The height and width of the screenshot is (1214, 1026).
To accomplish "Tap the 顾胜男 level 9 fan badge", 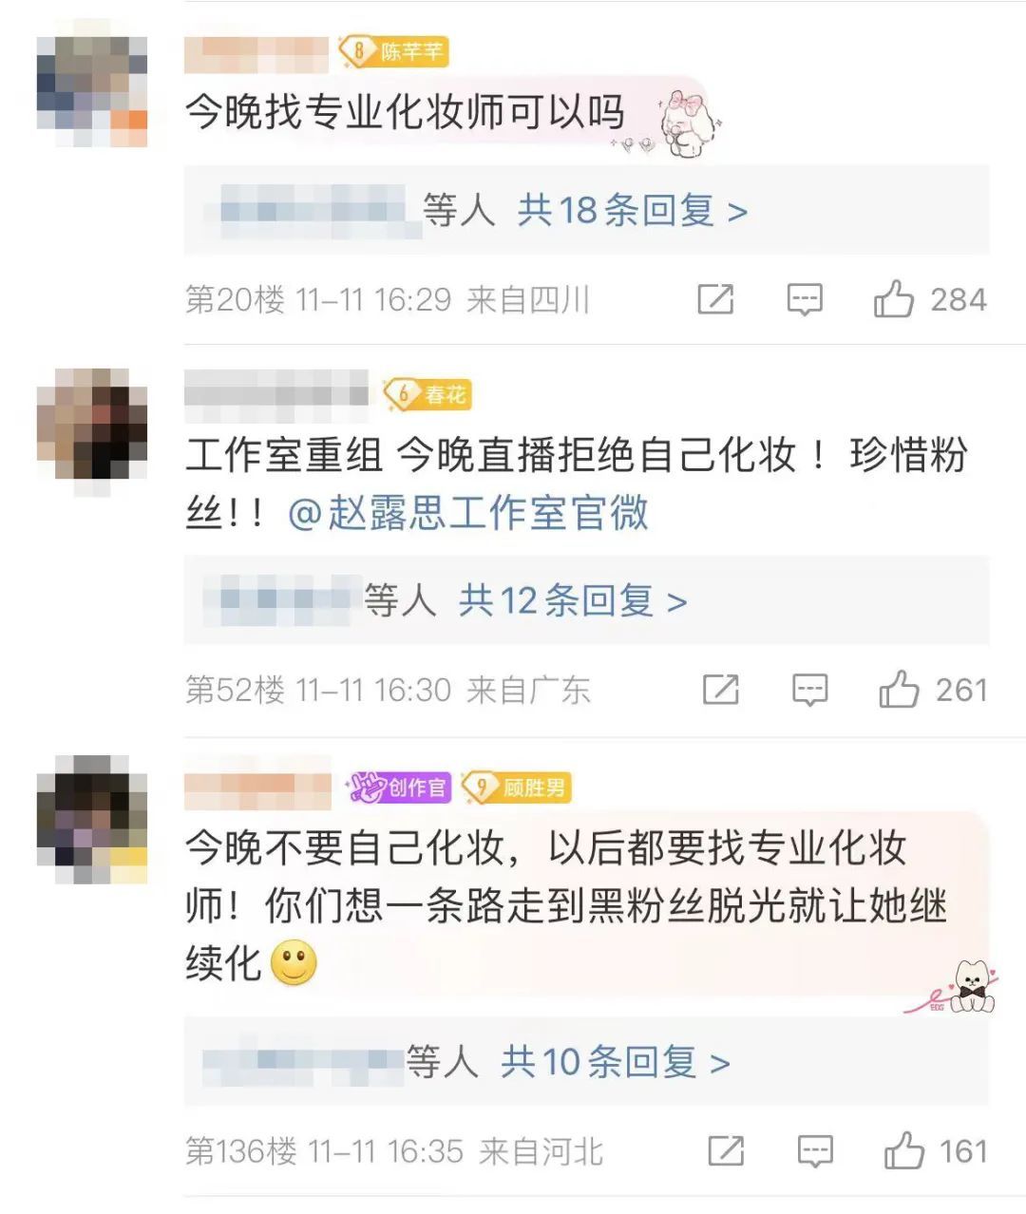I will [x=516, y=787].
